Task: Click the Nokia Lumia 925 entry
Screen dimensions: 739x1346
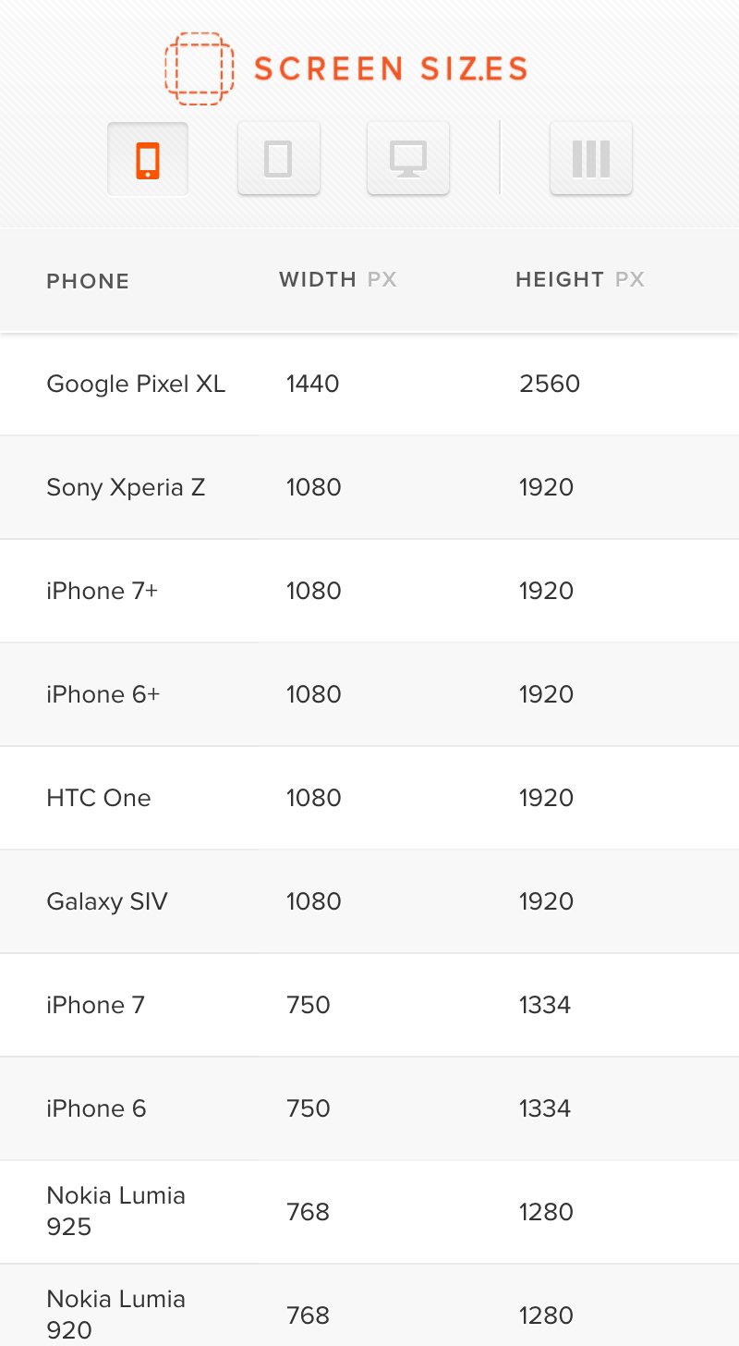Action: tap(115, 1211)
